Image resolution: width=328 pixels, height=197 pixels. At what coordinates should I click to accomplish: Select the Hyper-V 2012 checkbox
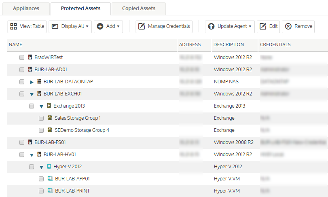tap(32, 167)
